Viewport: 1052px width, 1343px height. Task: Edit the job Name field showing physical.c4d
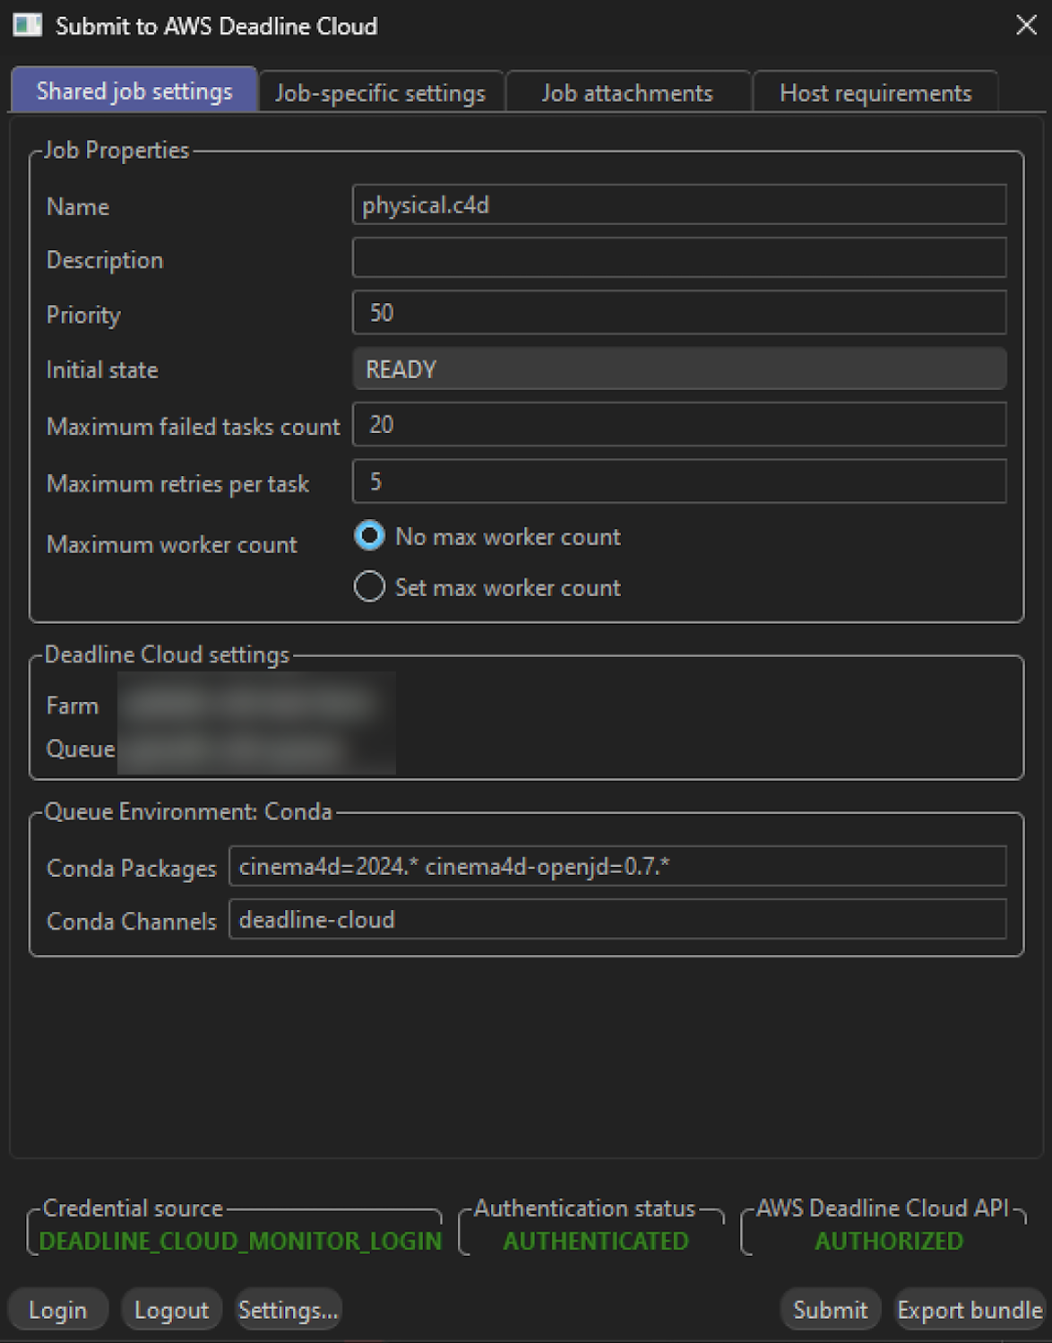pyautogui.click(x=678, y=204)
